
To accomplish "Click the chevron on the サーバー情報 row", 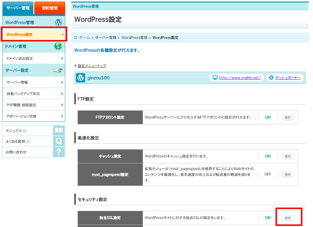I will [x=62, y=82].
